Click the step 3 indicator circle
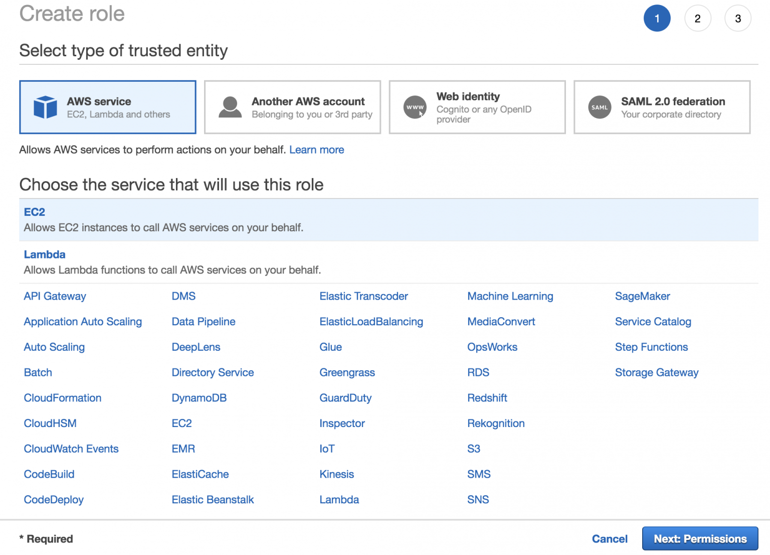Viewport: 770px width, 555px height. (x=737, y=18)
